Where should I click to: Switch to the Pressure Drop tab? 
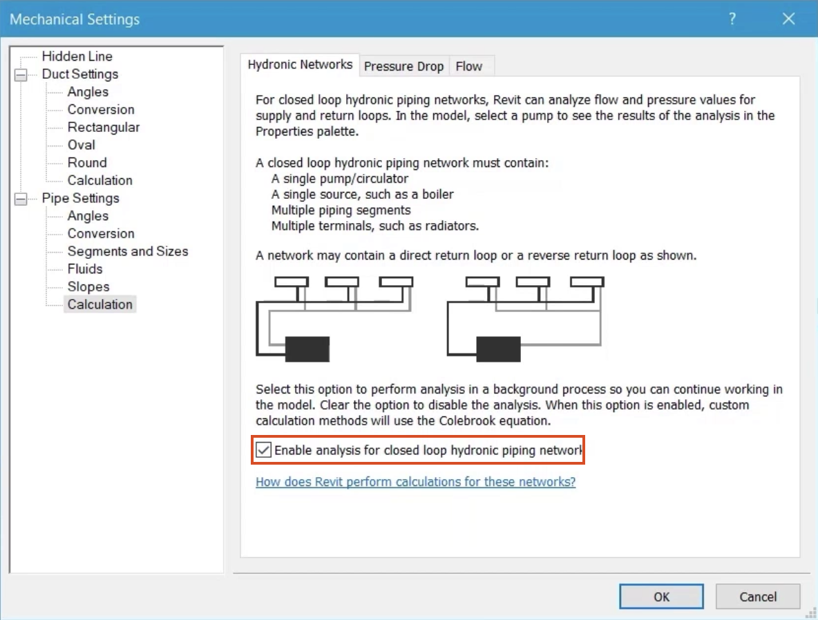(x=403, y=66)
